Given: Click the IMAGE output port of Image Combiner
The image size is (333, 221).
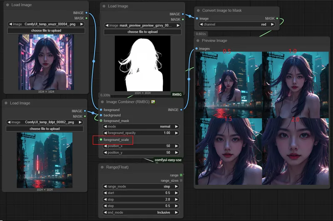Looking at the screenshot, I should pyautogui.click(x=181, y=110).
